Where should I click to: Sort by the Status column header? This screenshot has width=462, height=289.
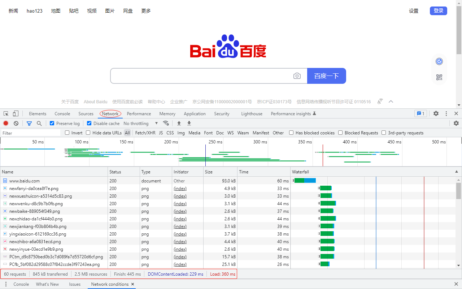tap(124, 172)
